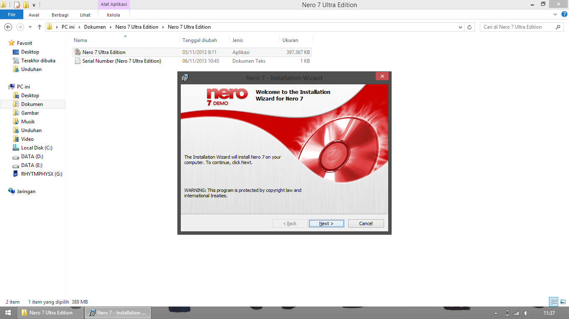Open Unduhan under Favorit
This screenshot has height=319, width=569.
click(x=31, y=69)
